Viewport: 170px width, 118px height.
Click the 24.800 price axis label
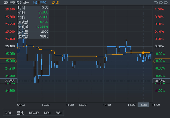click(10, 91)
